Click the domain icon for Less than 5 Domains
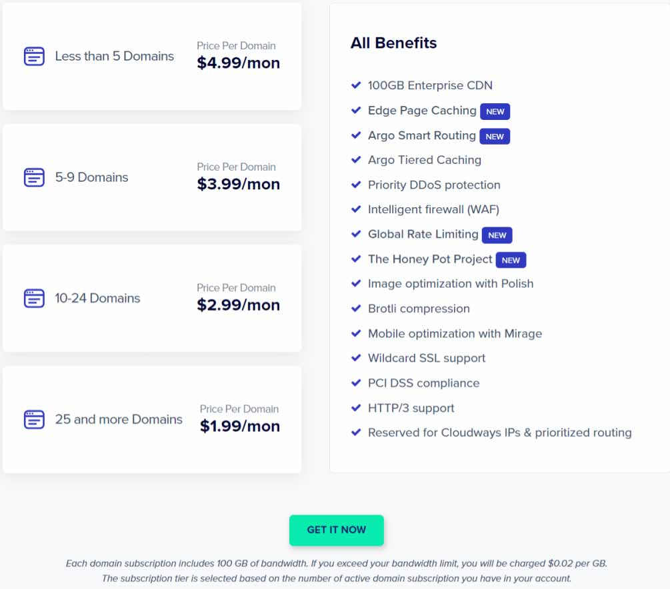This screenshot has height=589, width=670. tap(34, 56)
